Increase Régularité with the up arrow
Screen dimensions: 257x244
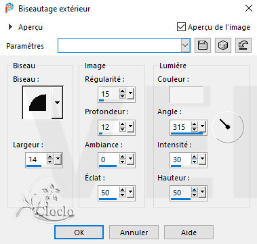coord(123,91)
